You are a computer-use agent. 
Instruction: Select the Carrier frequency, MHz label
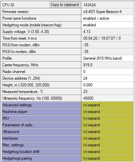pos(20,65)
